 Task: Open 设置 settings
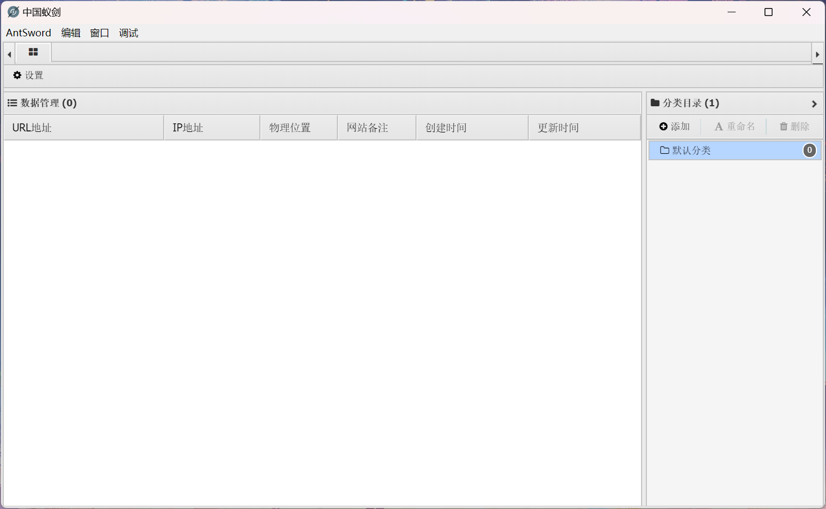tap(28, 75)
